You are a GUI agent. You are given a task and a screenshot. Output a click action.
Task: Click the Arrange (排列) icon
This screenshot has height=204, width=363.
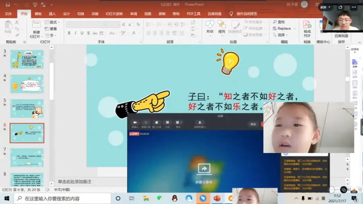click(x=222, y=27)
